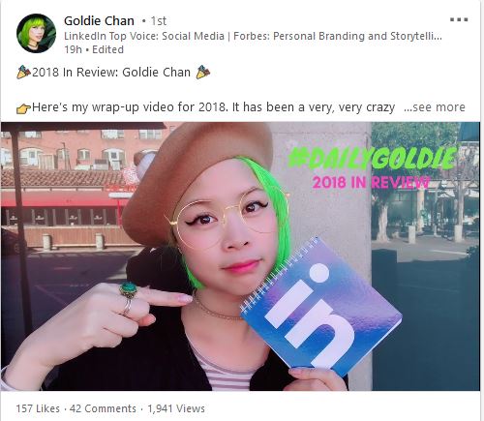Expand post text with '...see more'

click(435, 107)
